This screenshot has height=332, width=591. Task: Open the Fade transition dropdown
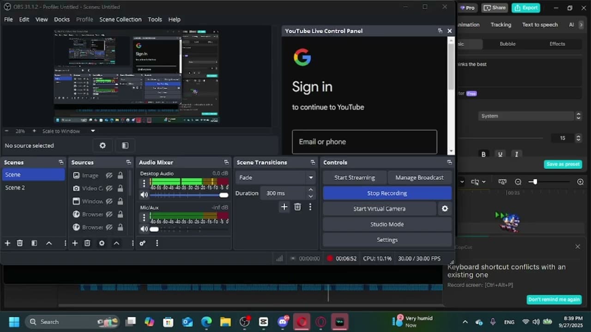275,178
